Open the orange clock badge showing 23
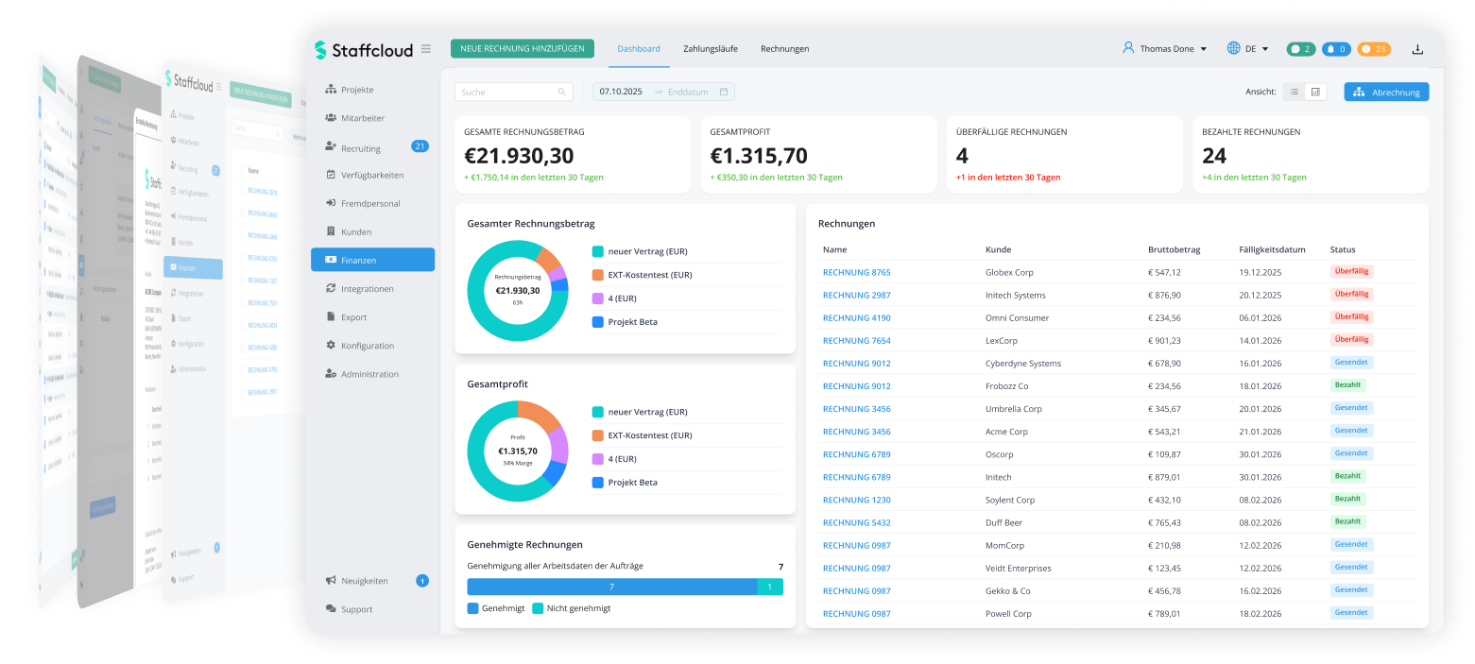The image size is (1475, 664). [x=1373, y=49]
